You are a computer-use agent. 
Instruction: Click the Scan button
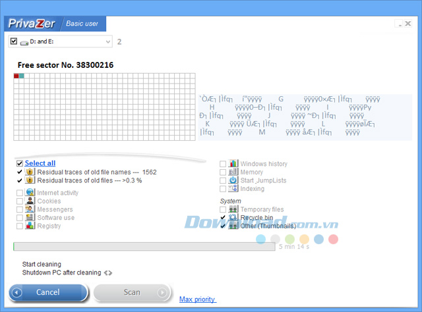coord(132,292)
